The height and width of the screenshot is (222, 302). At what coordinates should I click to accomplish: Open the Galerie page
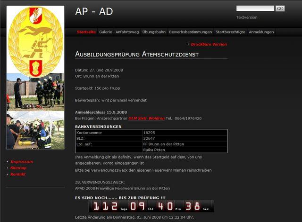pos(106,32)
